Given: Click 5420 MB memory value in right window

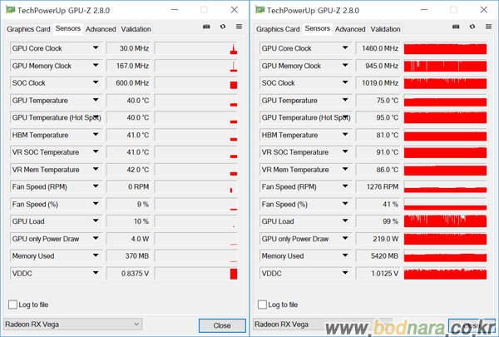Looking at the screenshot, I should 378,255.
